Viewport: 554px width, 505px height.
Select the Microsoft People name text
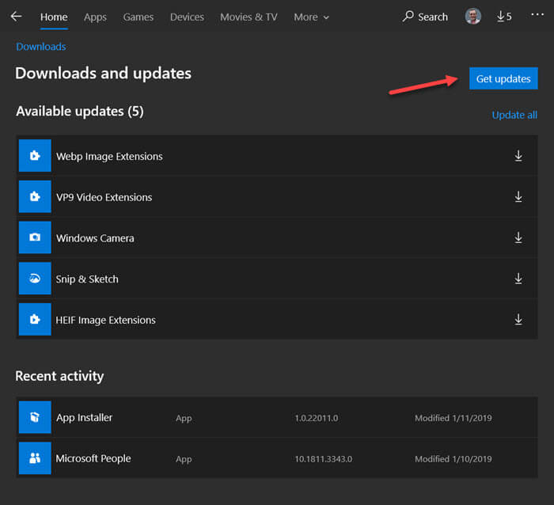click(93, 459)
